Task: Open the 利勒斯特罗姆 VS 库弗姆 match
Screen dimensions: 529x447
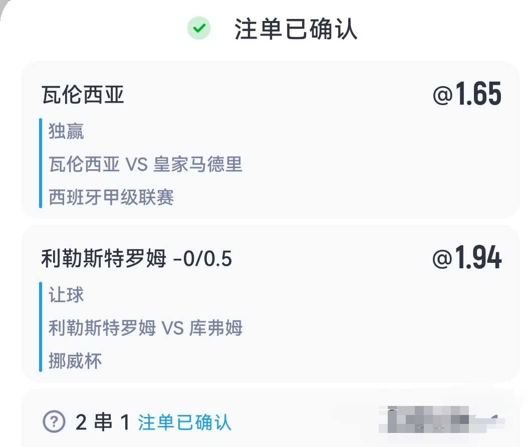Action: click(145, 328)
